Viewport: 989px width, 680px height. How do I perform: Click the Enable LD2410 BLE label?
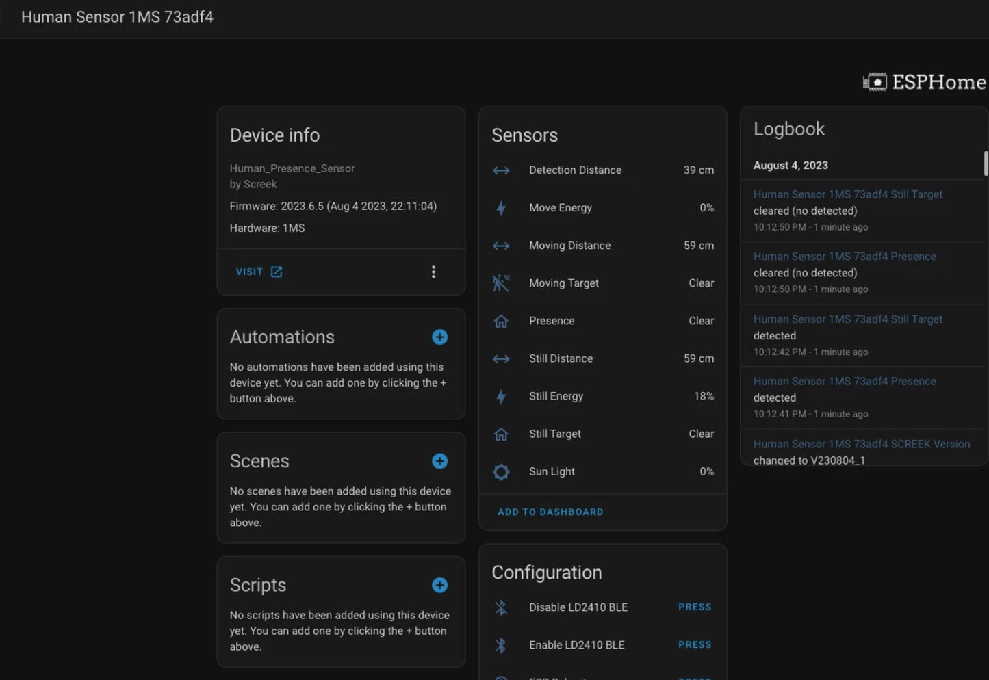pyautogui.click(x=577, y=645)
